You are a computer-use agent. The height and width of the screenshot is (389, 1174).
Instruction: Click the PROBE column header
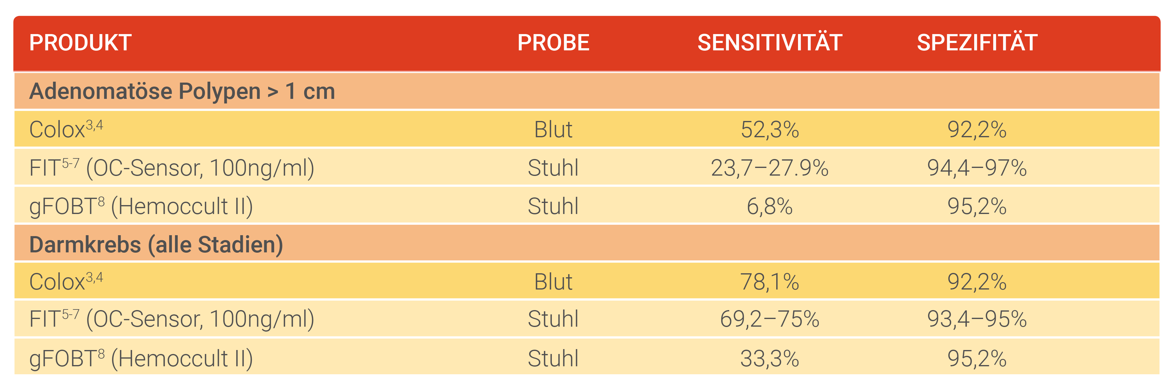[553, 43]
